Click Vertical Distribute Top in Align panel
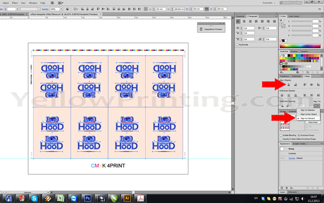This screenshot has width=324, height=203. point(282,95)
